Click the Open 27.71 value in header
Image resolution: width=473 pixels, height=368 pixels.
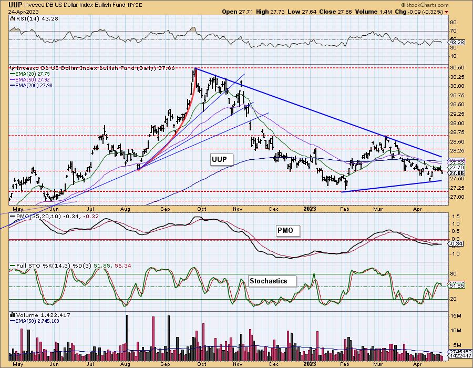tap(238, 12)
